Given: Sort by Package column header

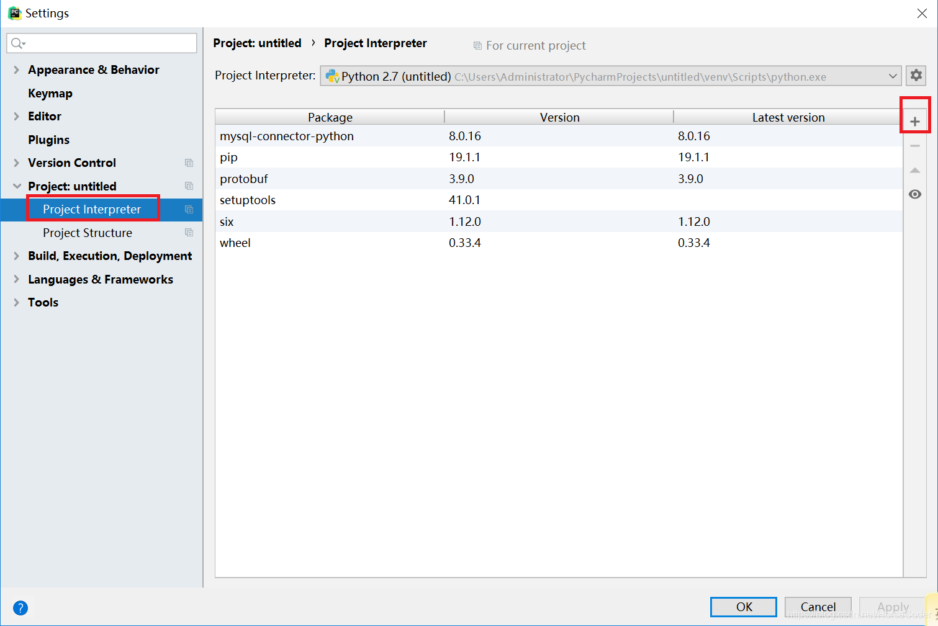Looking at the screenshot, I should pos(330,117).
